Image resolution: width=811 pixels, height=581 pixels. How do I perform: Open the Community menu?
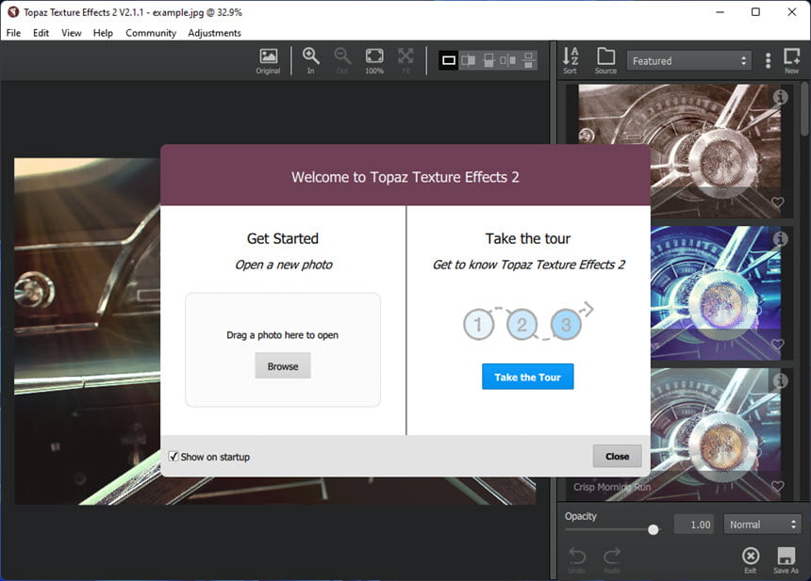coord(151,33)
